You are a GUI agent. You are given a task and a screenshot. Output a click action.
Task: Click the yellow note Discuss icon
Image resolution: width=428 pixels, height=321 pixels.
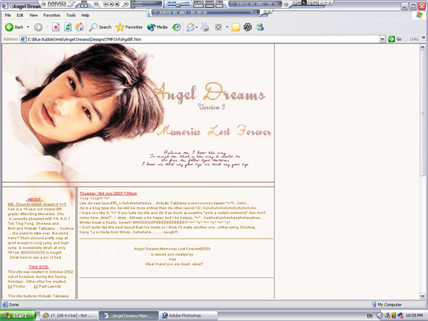pos(236,27)
